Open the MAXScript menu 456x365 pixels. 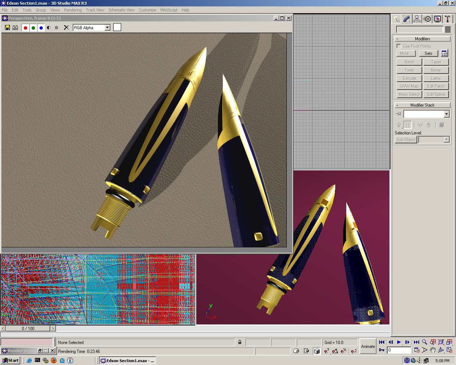tap(169, 10)
